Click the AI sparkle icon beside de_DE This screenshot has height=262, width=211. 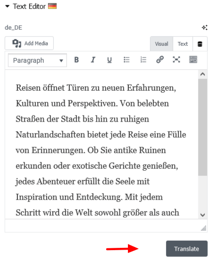204,27
